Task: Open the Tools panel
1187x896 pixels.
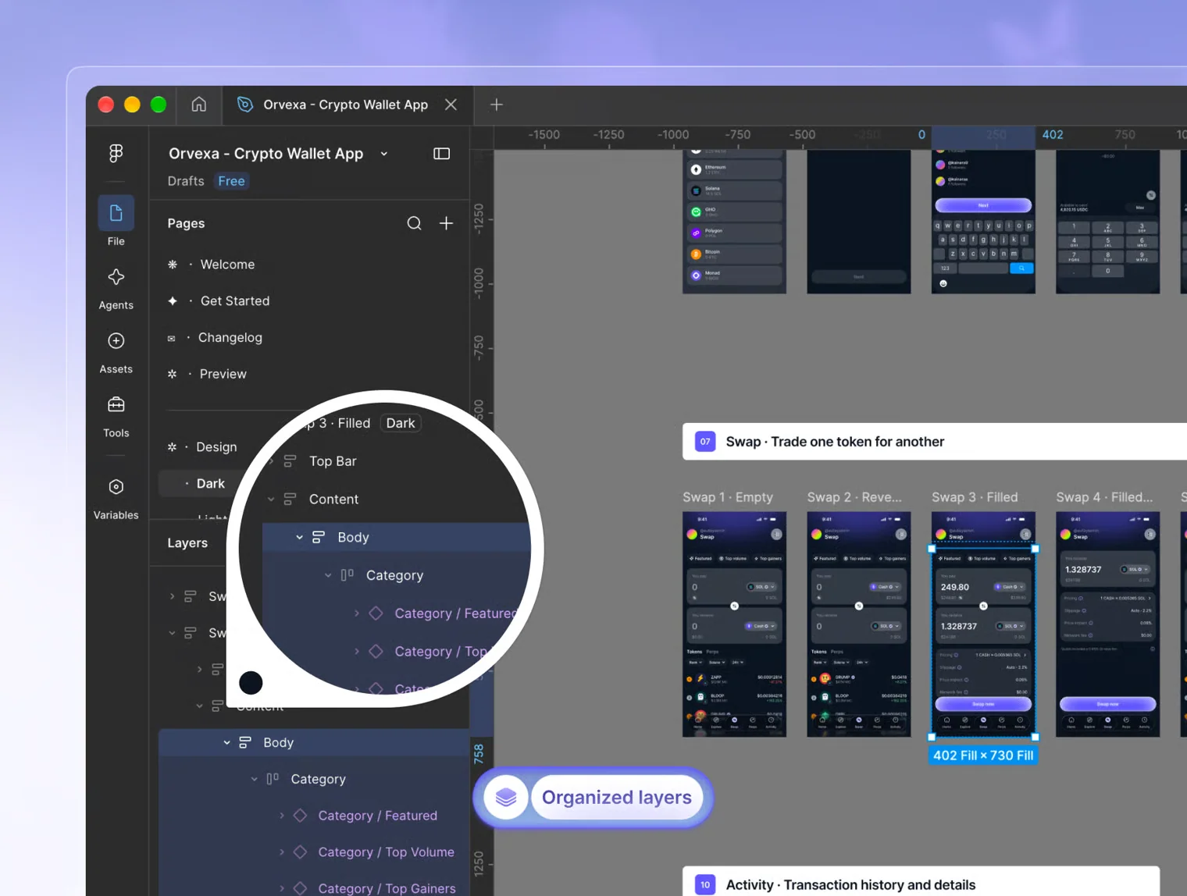Action: click(x=116, y=417)
